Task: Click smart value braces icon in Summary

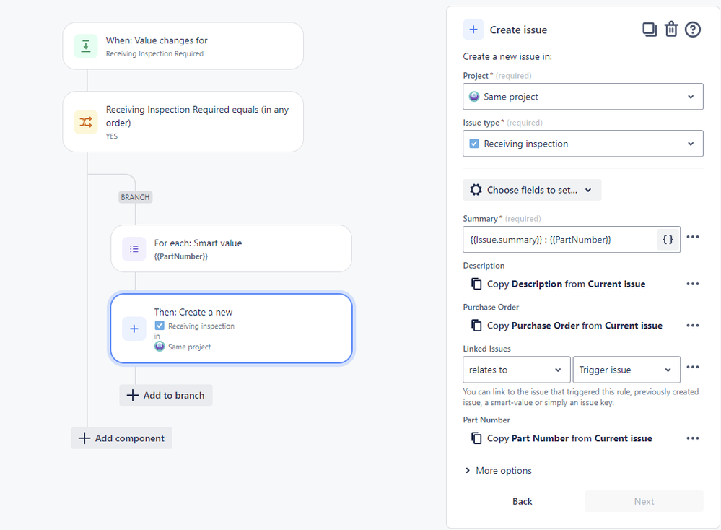Action: point(668,239)
